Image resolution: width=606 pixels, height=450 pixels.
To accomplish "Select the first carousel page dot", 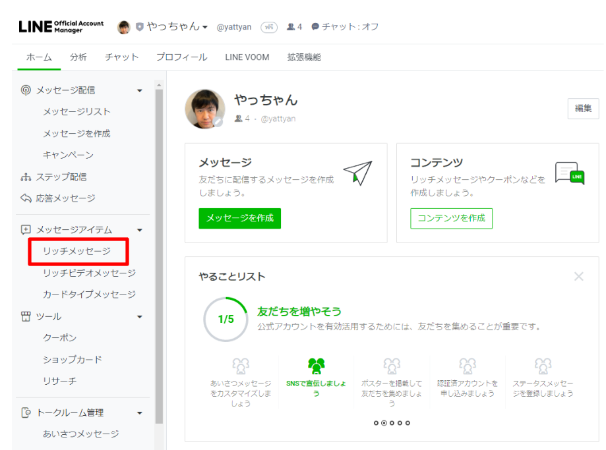I will 376,423.
